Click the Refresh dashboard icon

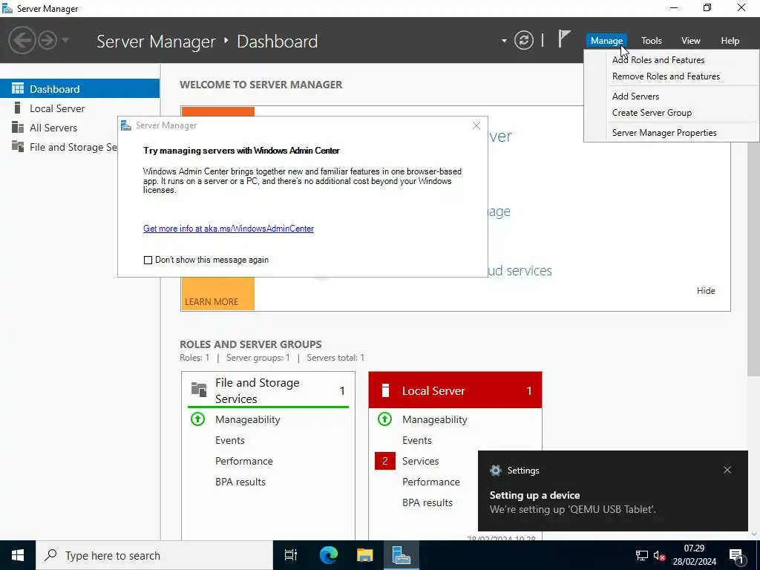[523, 40]
